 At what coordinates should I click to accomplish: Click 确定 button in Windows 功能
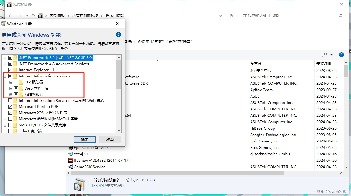click(85, 140)
